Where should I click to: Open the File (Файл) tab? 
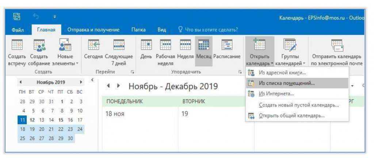(18, 30)
